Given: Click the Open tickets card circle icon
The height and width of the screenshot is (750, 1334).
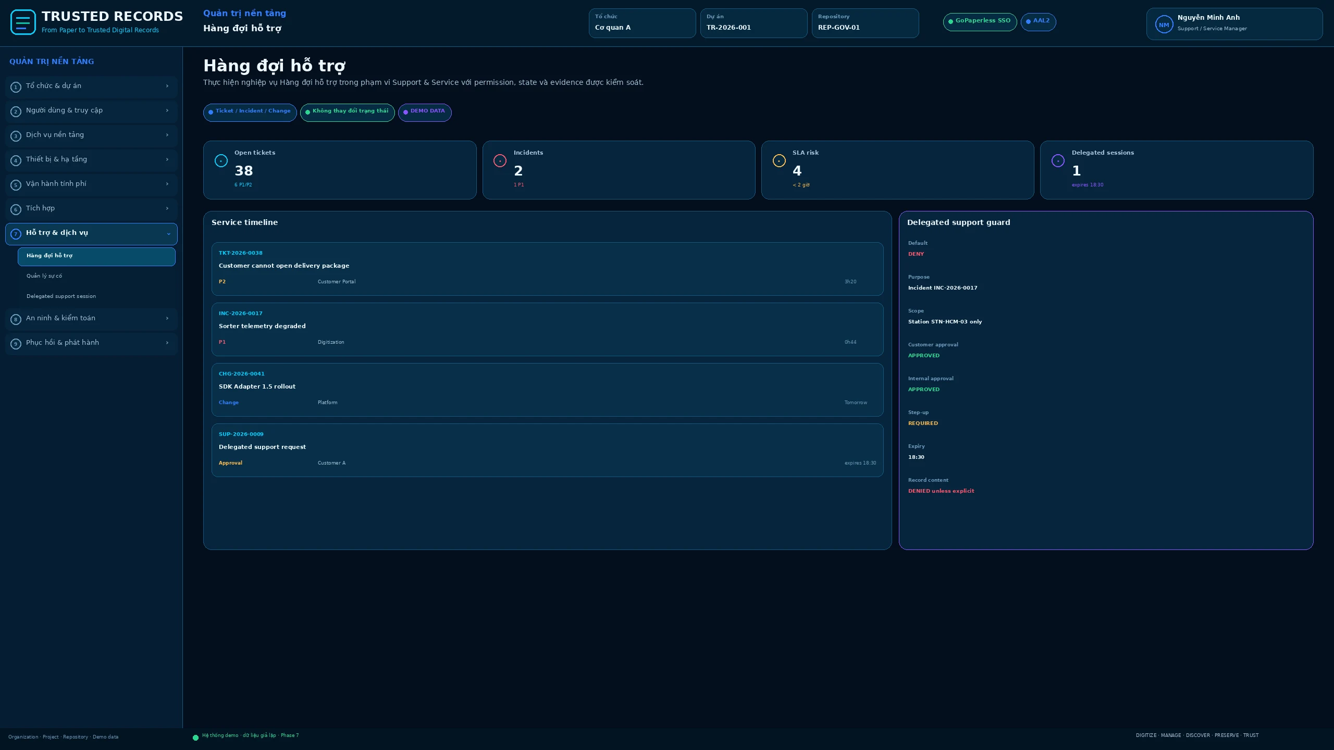Looking at the screenshot, I should (x=221, y=161).
